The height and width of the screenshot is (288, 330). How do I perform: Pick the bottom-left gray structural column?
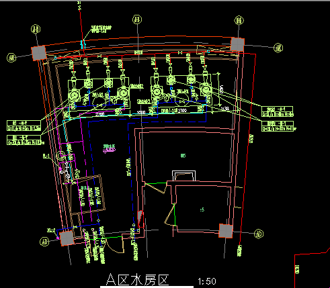(67, 238)
